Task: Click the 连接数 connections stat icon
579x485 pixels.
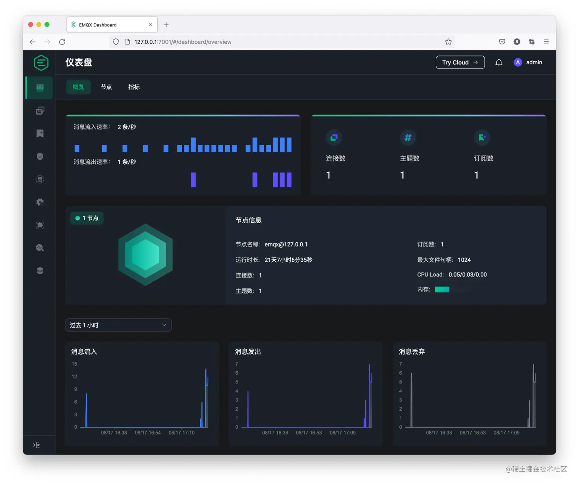Action: click(x=334, y=137)
